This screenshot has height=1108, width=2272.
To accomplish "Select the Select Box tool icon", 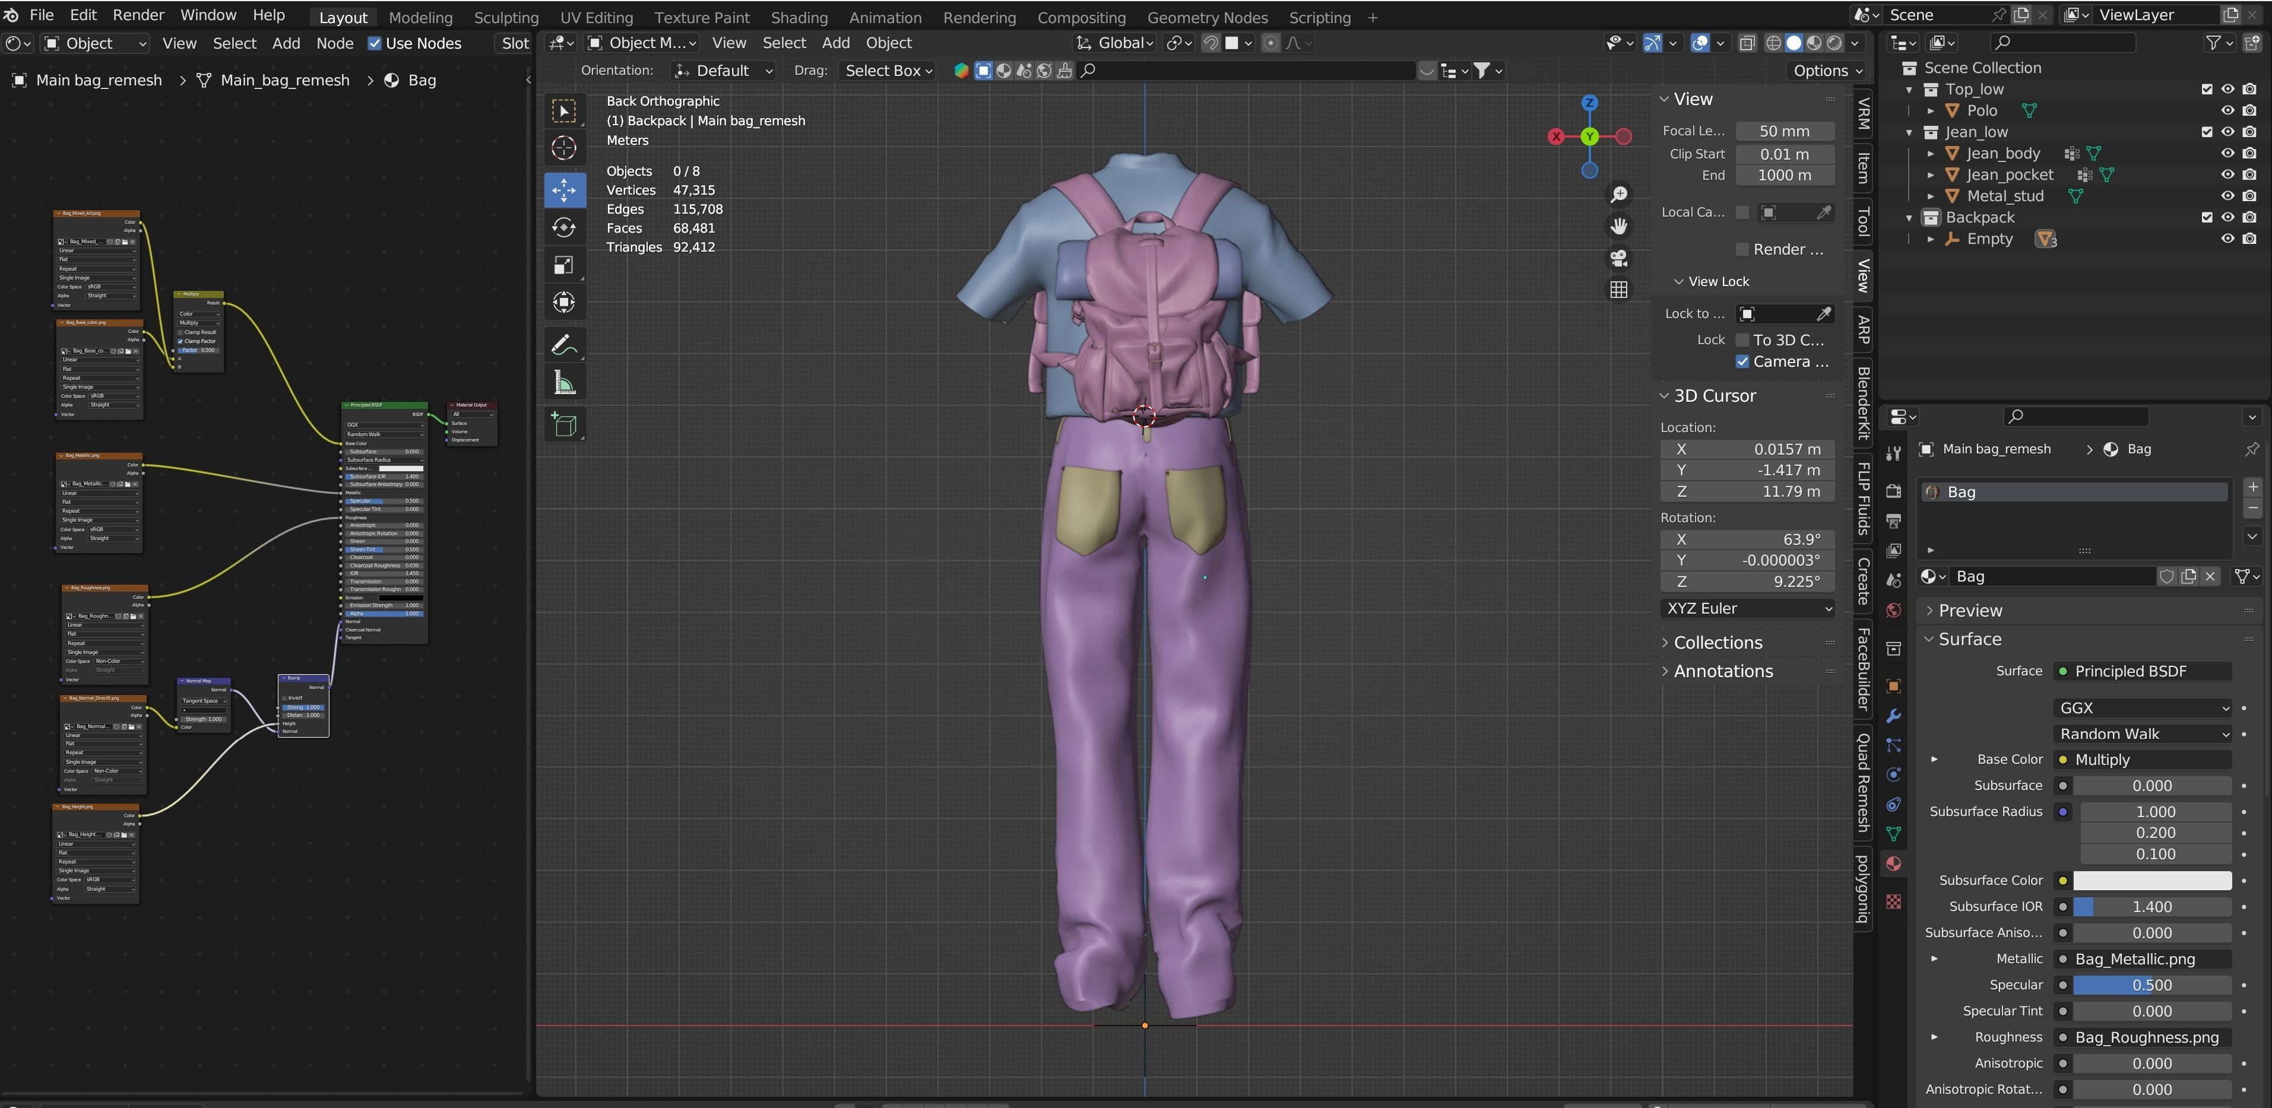I will click(x=565, y=110).
